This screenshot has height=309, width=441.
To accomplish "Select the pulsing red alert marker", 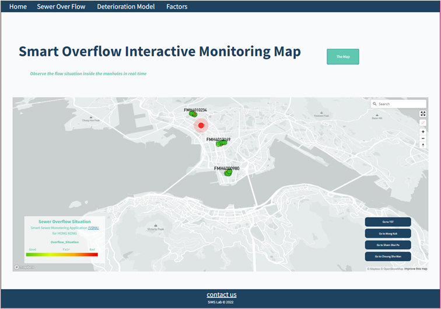I will pyautogui.click(x=201, y=125).
